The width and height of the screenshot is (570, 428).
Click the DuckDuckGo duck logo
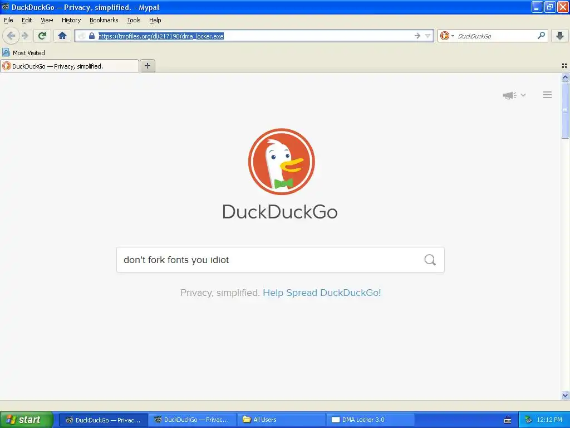[x=281, y=161]
